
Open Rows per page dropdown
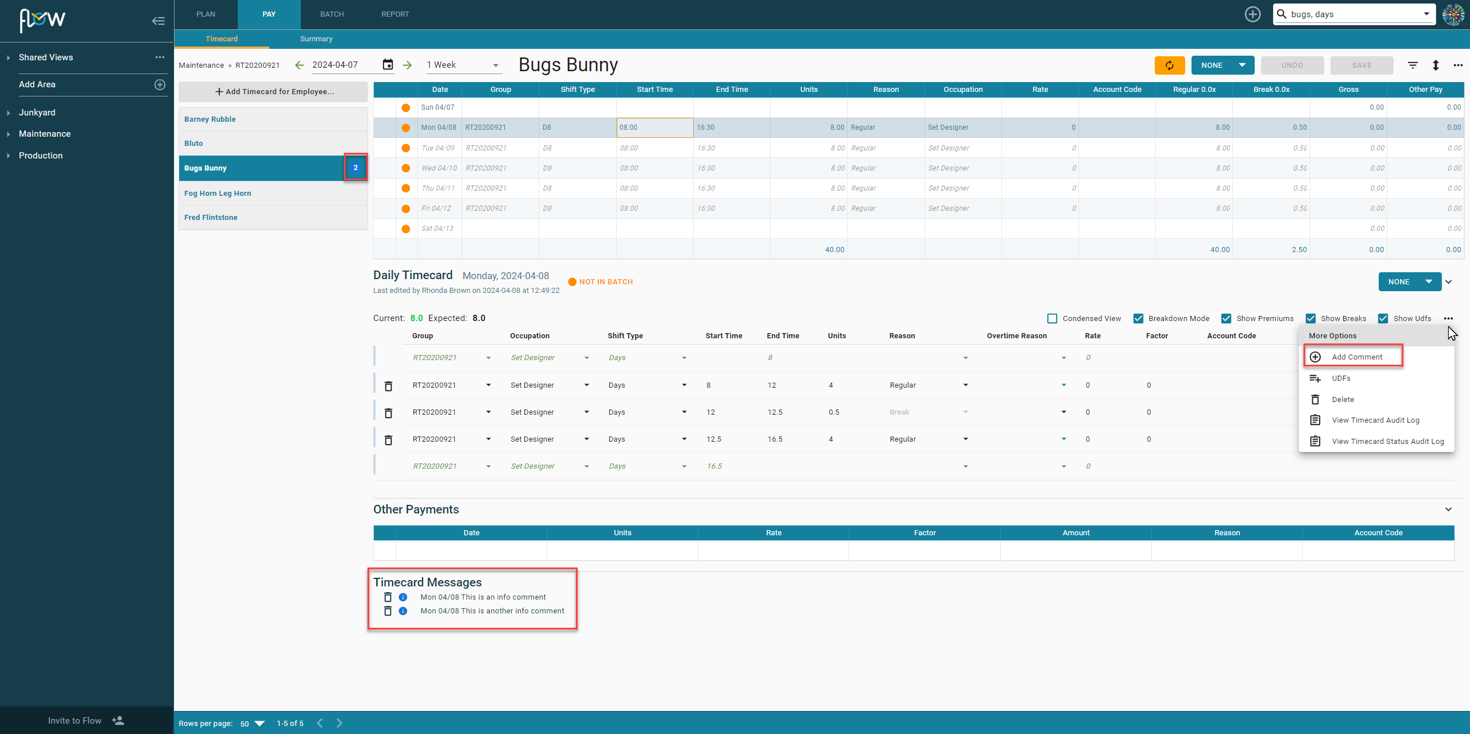[x=252, y=723]
